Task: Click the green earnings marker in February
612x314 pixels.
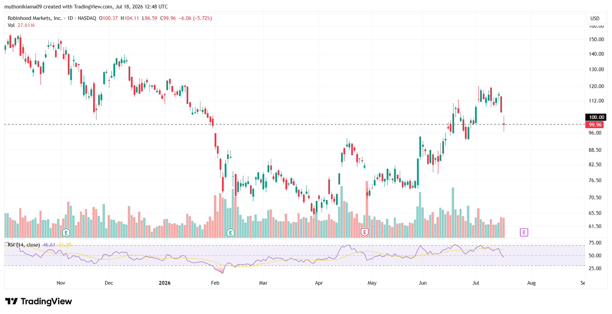Action: [x=230, y=232]
